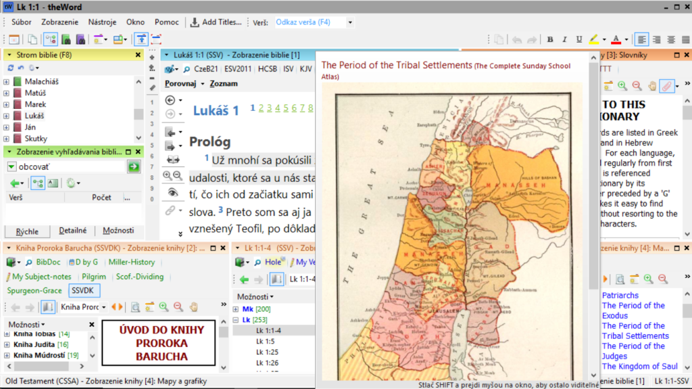Expand the Mk [200] node

[236, 309]
